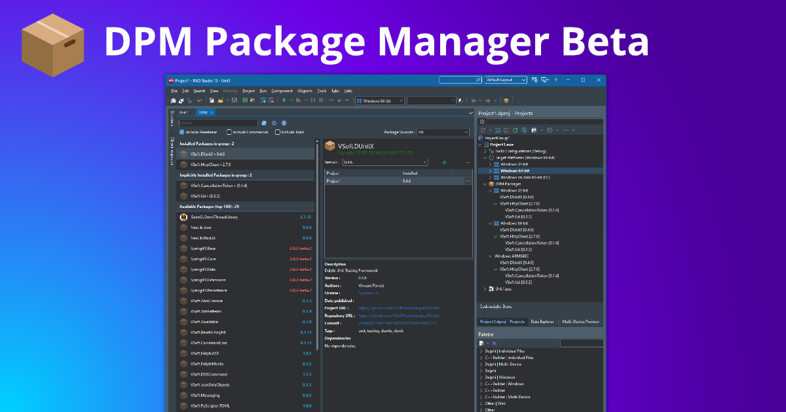The image size is (786, 412).
Task: Open the Project menu
Action: 248,91
